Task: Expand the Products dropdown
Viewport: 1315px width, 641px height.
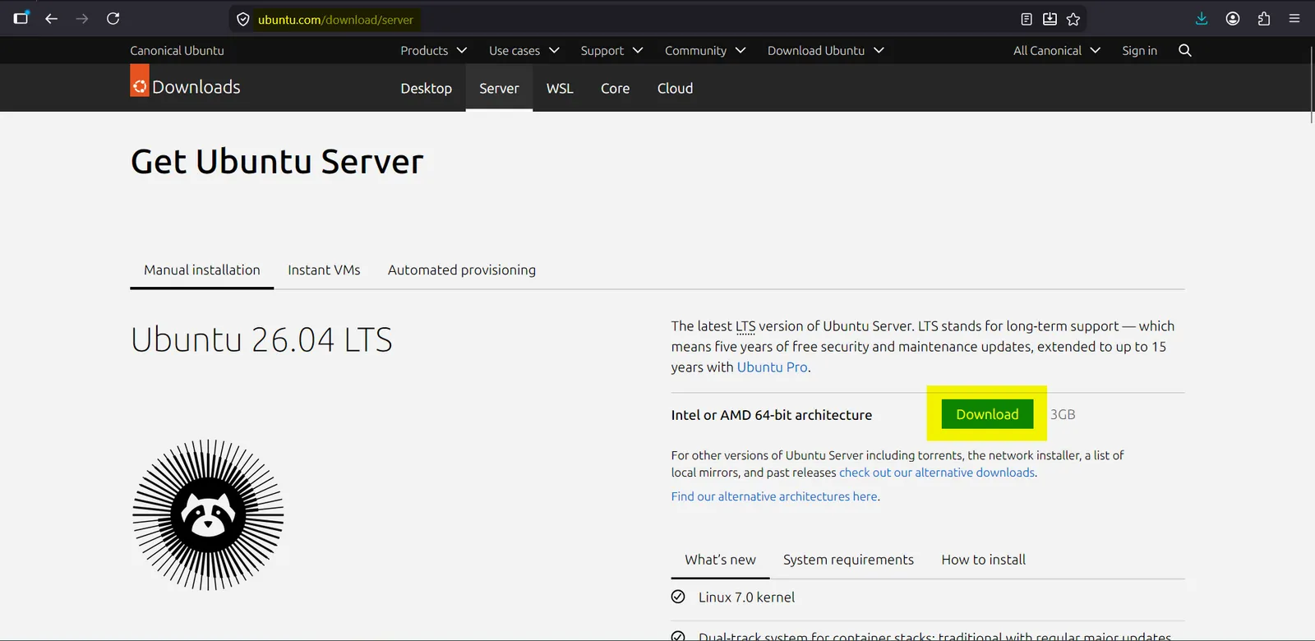Action: pos(434,50)
